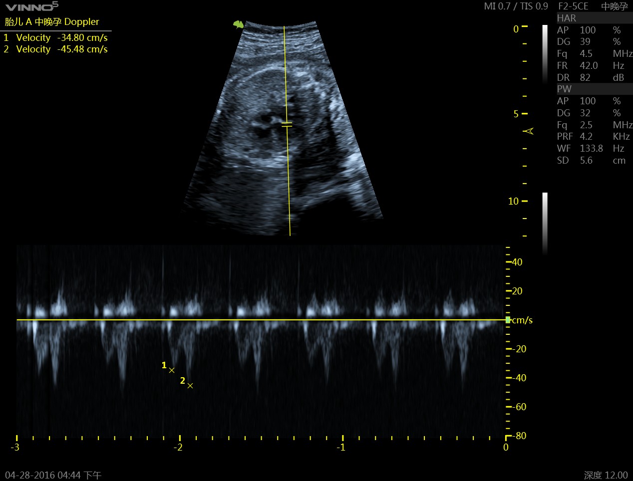Click the PRF 4.2 KHz parameter
This screenshot has width=633, height=481.
pos(593,137)
